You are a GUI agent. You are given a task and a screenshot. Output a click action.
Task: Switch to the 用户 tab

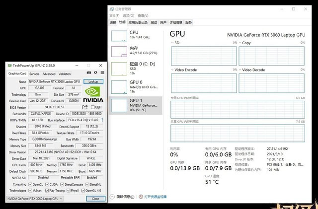163,22
